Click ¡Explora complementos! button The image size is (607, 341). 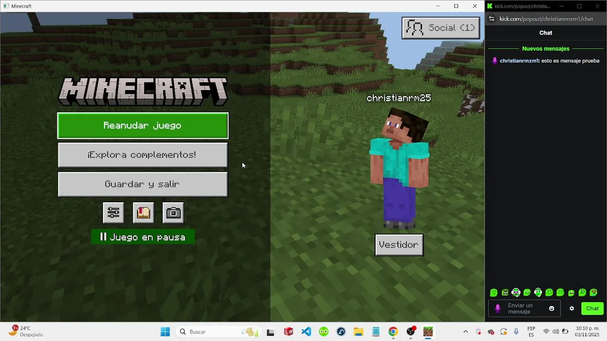(x=143, y=155)
